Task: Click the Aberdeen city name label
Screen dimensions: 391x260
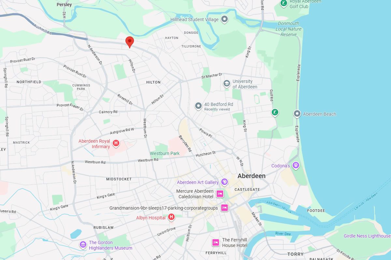Action: [252, 176]
